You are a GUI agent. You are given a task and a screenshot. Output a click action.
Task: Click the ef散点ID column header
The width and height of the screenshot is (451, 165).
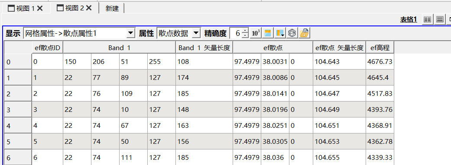48,48
